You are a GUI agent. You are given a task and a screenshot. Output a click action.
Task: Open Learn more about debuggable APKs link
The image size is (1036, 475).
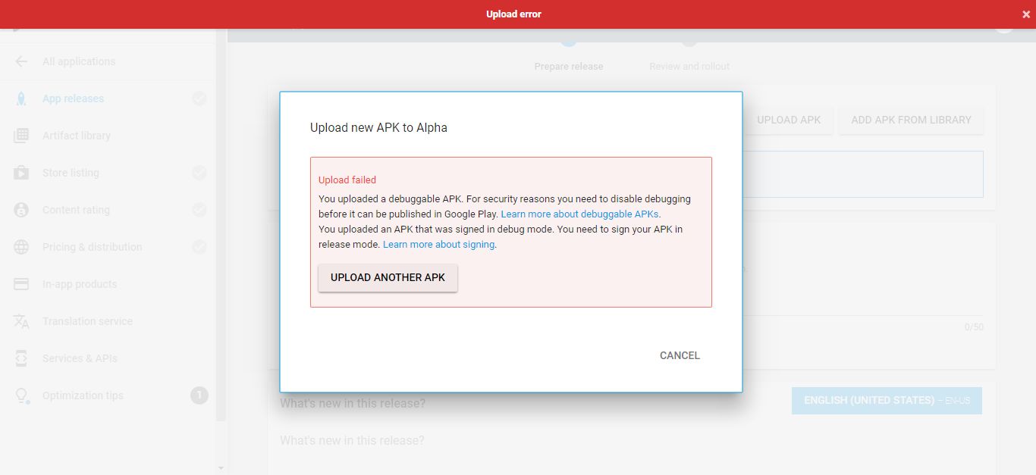point(580,214)
